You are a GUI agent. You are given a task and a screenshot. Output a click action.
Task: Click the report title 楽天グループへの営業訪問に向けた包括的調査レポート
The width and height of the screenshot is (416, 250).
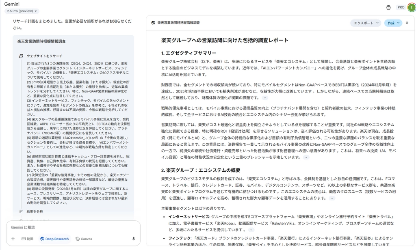225,40
